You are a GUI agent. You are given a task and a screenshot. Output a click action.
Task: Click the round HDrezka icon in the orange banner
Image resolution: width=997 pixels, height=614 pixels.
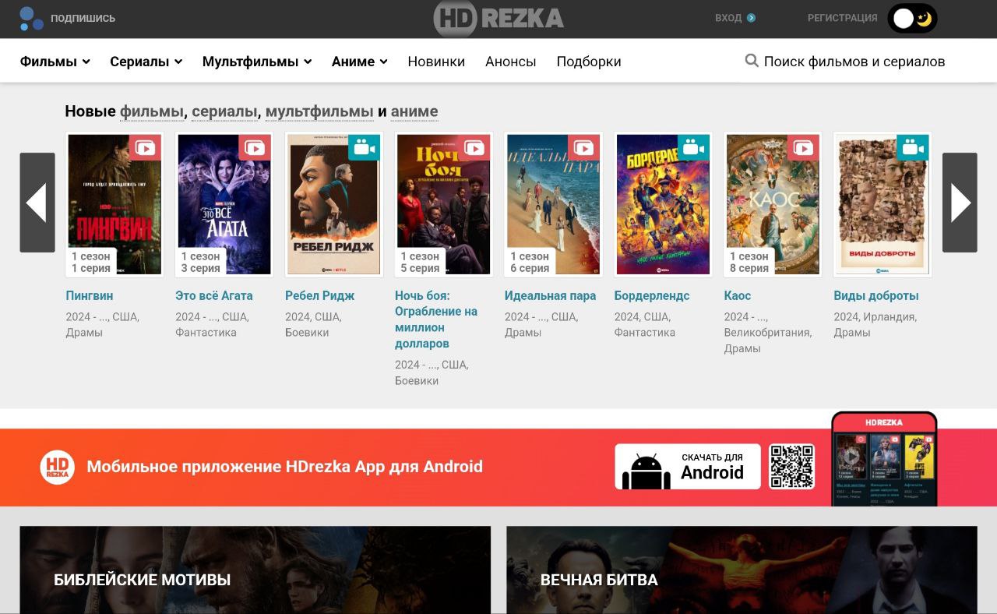(x=57, y=467)
